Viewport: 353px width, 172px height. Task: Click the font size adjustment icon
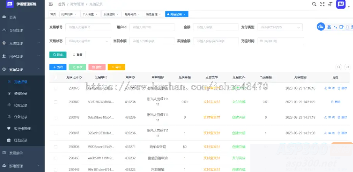click(x=330, y=4)
